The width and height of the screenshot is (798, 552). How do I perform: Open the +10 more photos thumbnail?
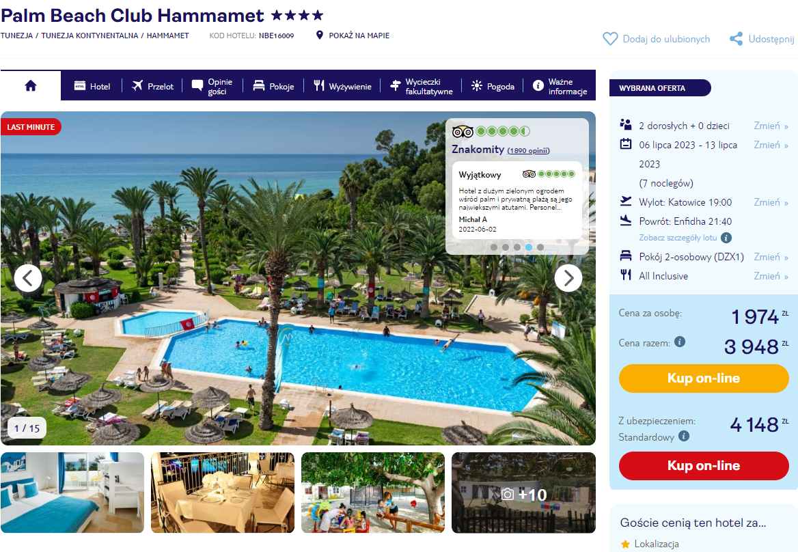523,493
